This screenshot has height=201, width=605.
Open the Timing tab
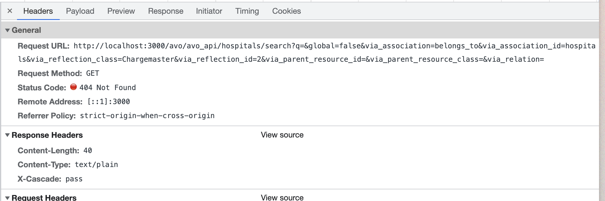[247, 11]
